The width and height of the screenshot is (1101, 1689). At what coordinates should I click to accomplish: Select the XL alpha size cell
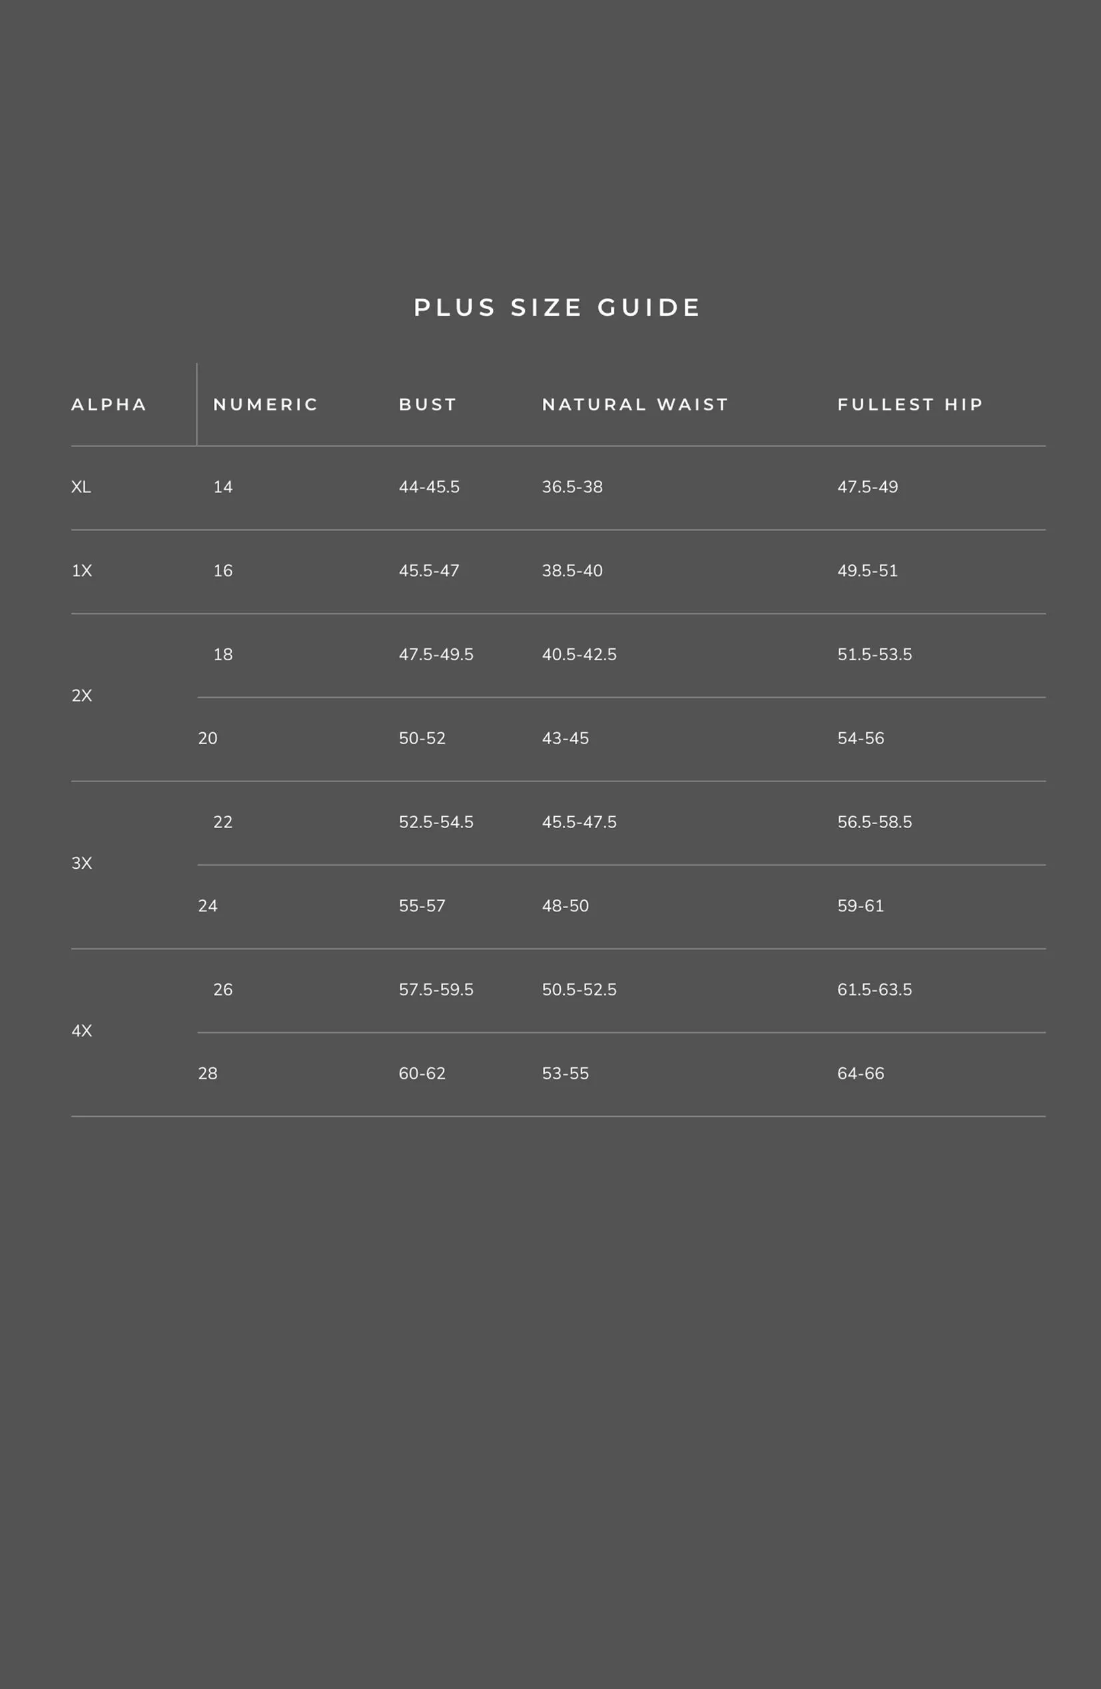pyautogui.click(x=81, y=487)
